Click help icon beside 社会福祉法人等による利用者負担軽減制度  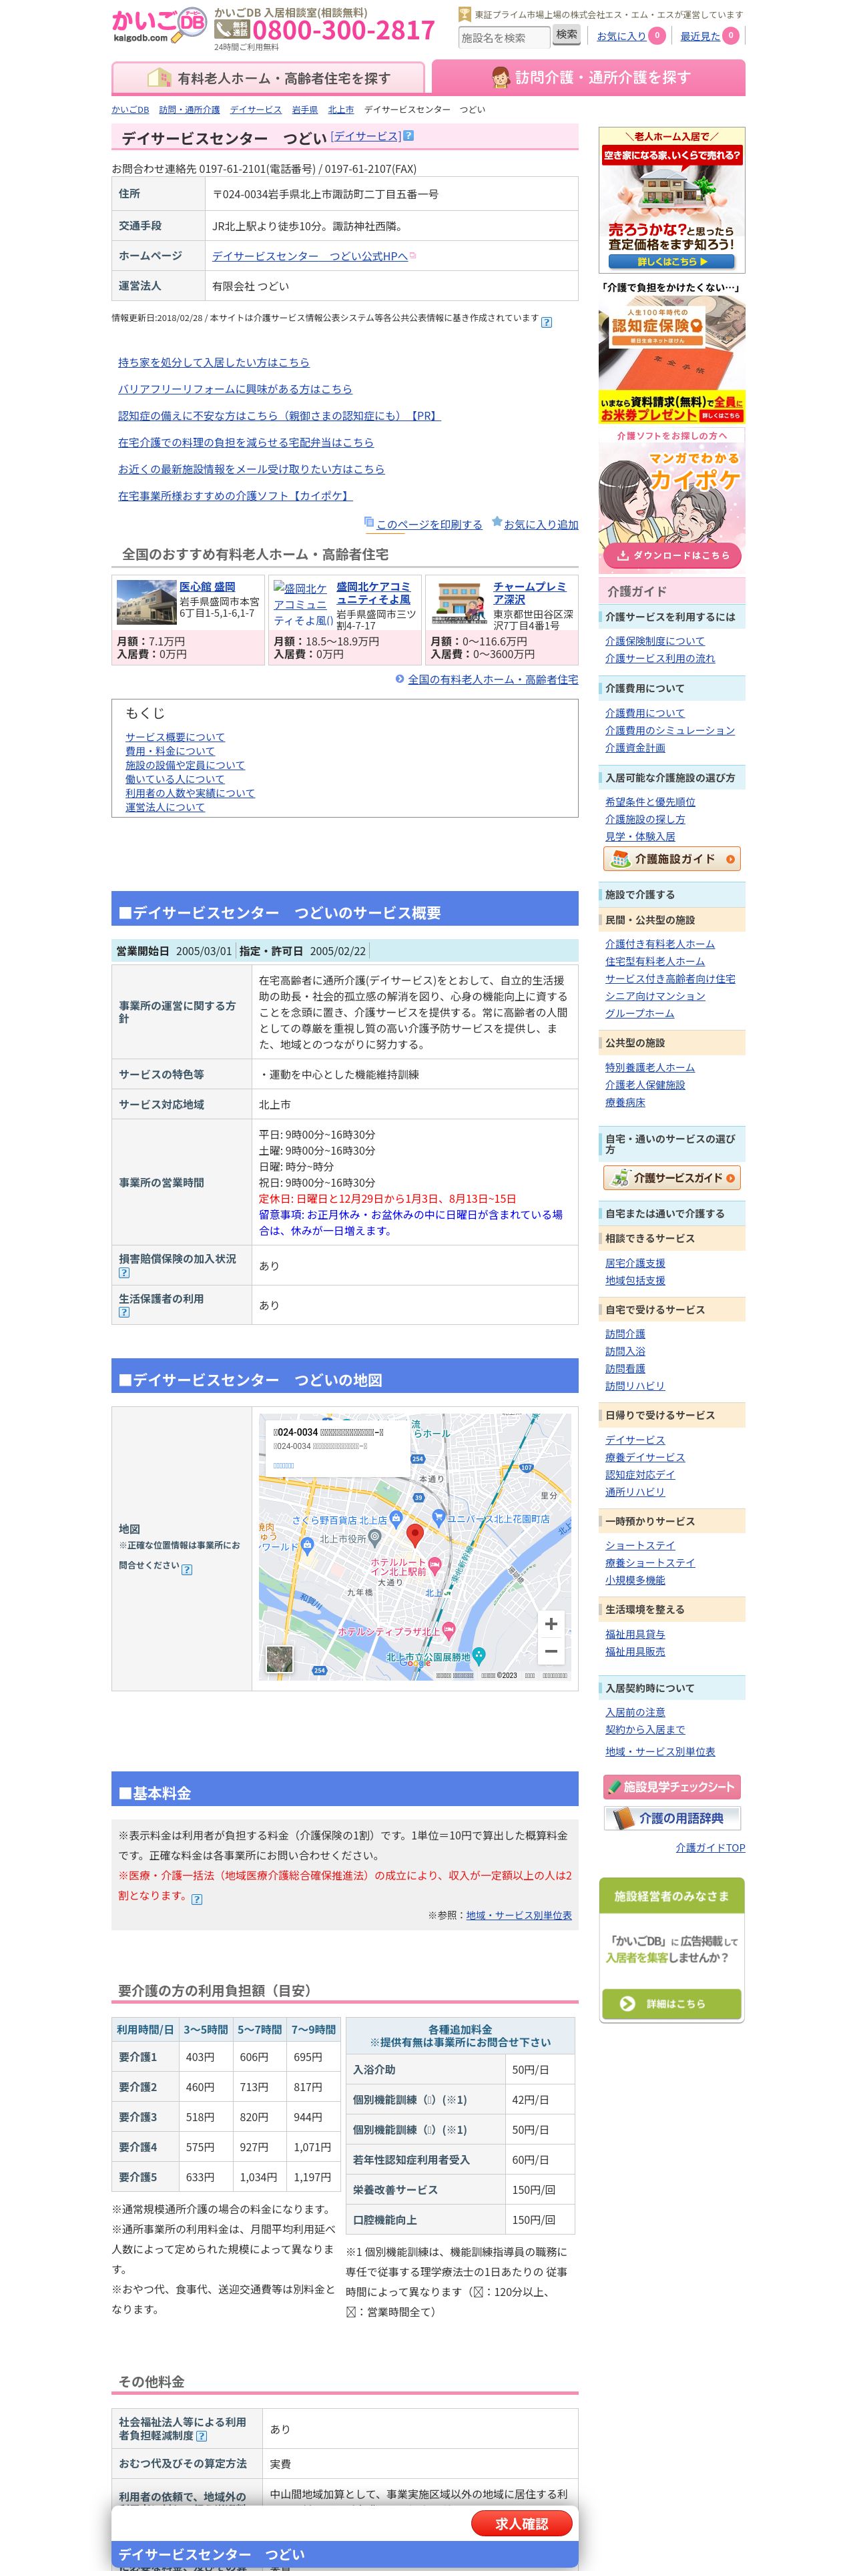click(202, 2436)
